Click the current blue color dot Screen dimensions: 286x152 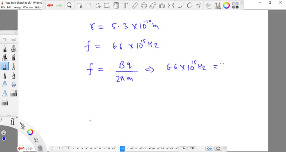[x=4, y=139]
